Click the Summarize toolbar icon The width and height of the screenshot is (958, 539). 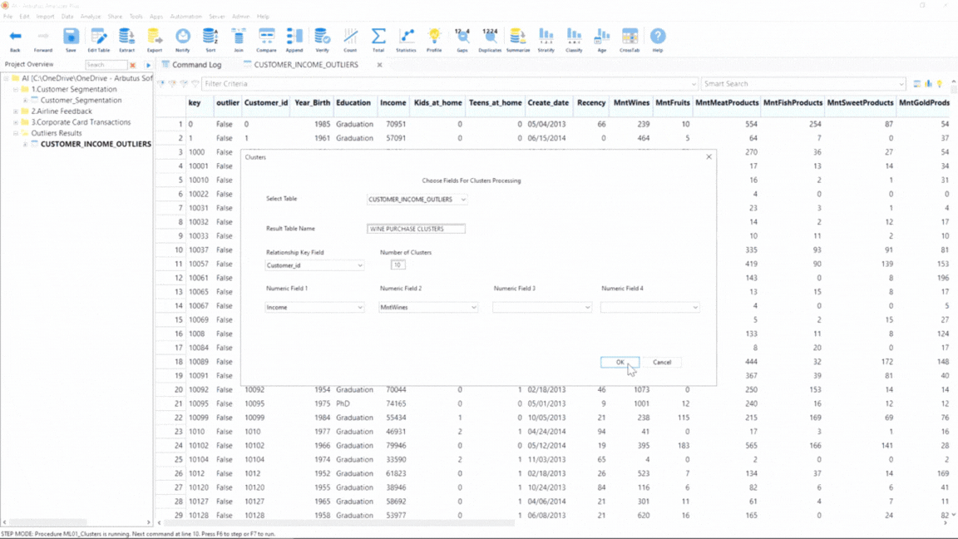(x=518, y=37)
